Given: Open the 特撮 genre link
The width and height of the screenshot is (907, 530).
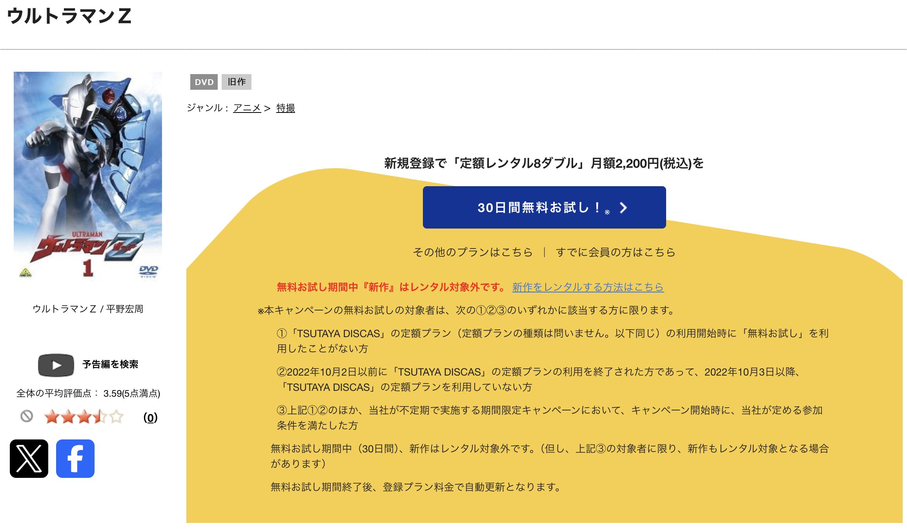Looking at the screenshot, I should pos(286,108).
